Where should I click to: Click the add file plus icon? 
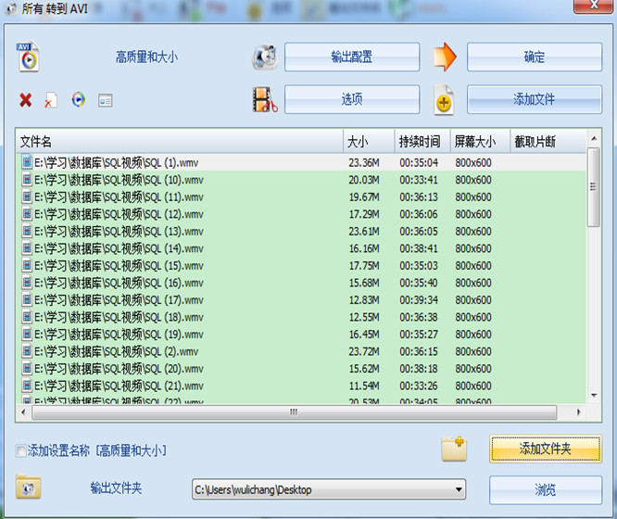(x=444, y=100)
